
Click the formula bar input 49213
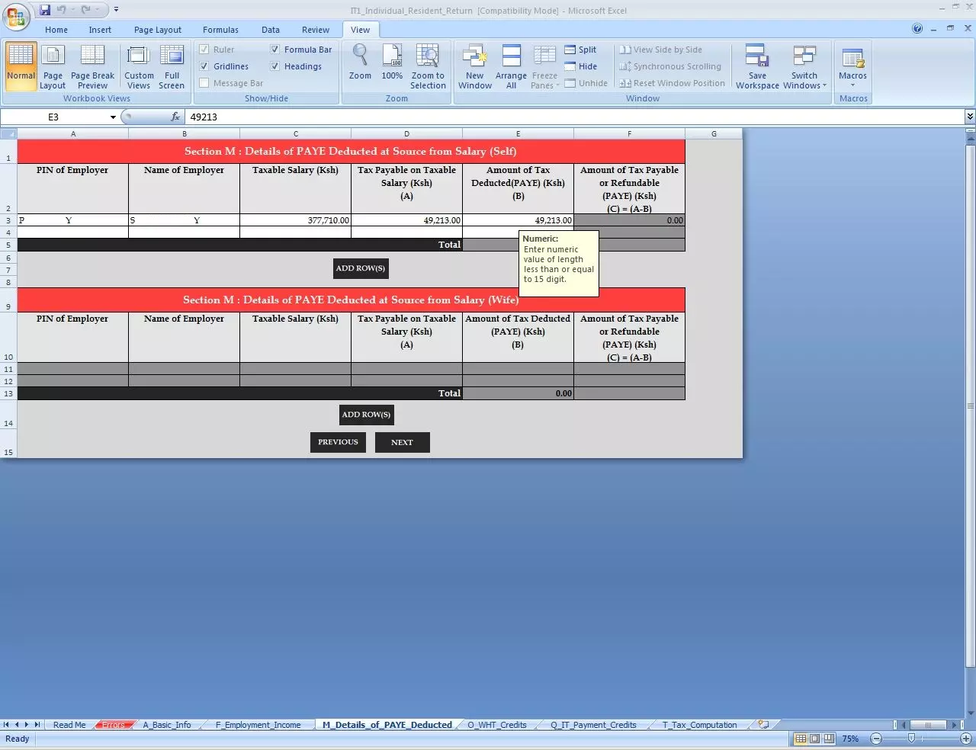tap(573, 117)
